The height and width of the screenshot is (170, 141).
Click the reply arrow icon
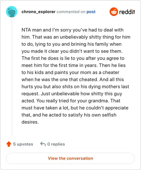point(43,144)
